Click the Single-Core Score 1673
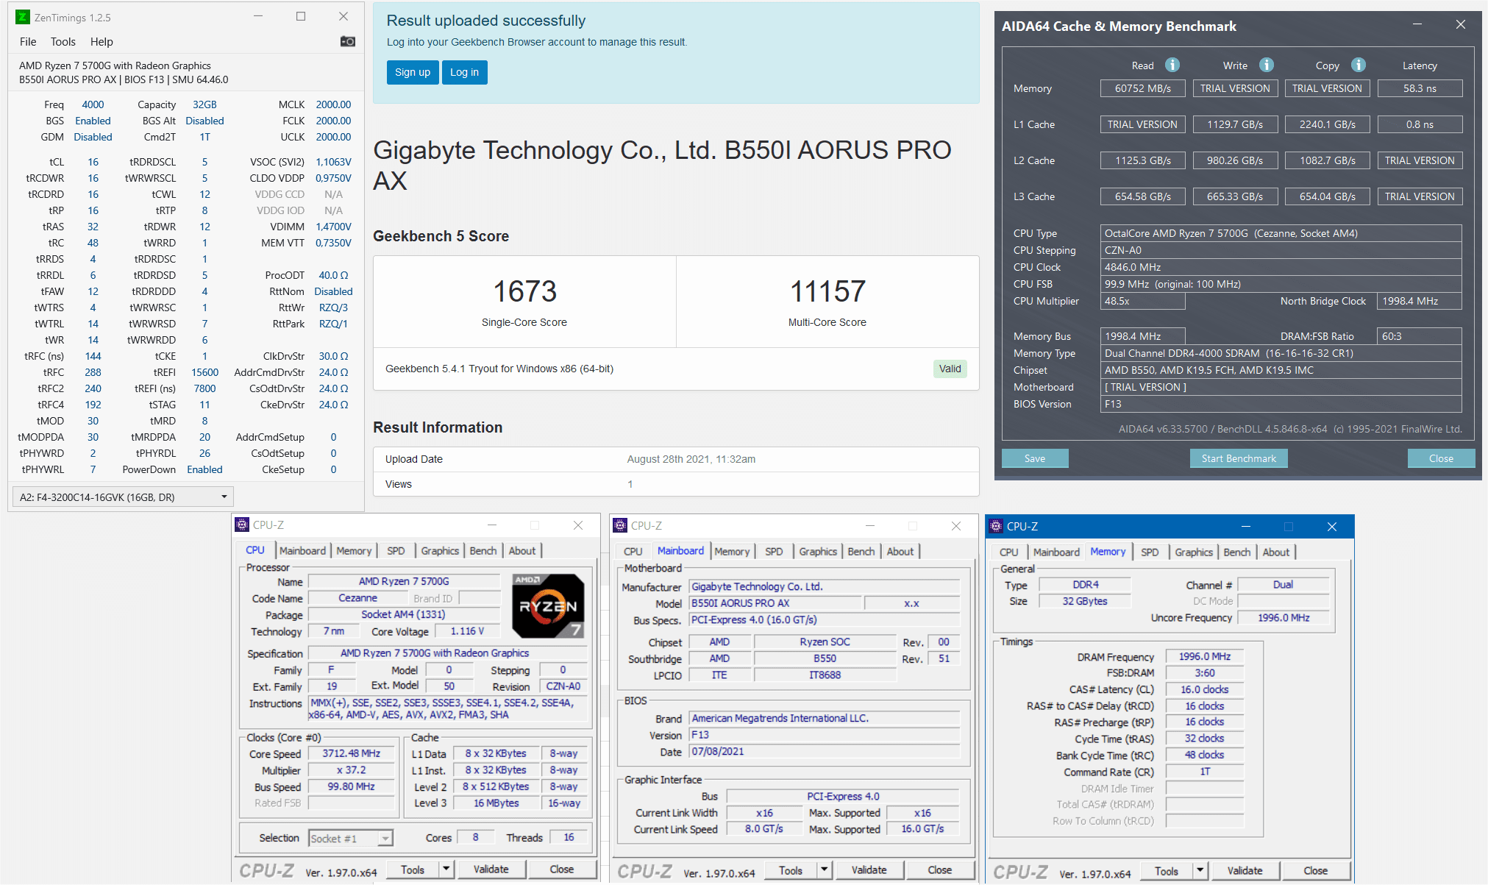 [524, 291]
